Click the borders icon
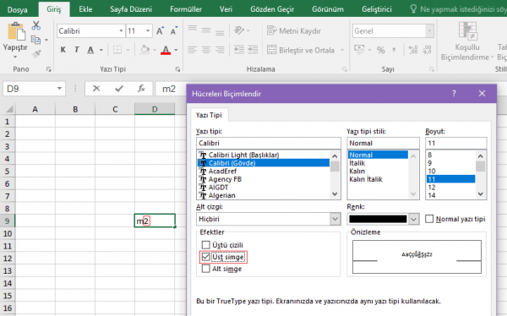Viewport: 507px width, 316px height. pos(117,50)
